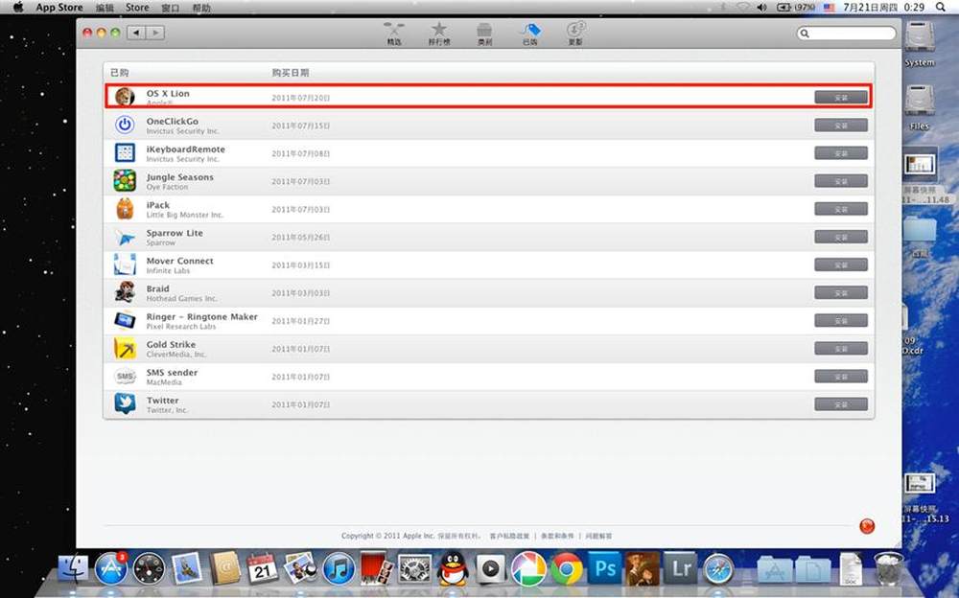Go forward with the right arrow button
Image resolution: width=959 pixels, height=598 pixels.
tap(155, 33)
